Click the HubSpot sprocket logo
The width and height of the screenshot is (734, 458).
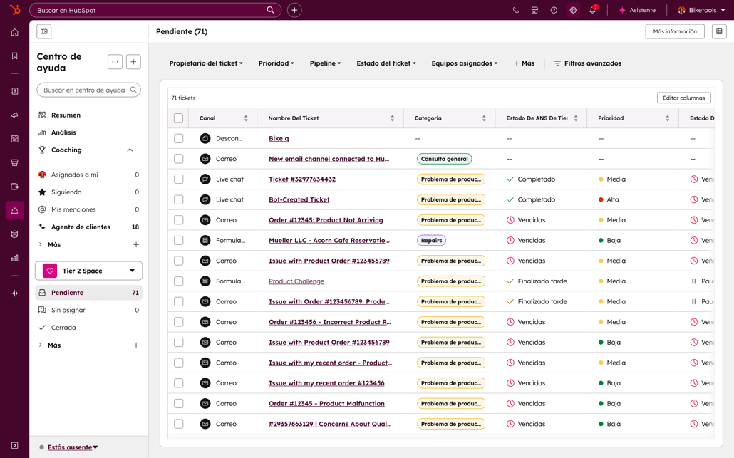click(14, 10)
